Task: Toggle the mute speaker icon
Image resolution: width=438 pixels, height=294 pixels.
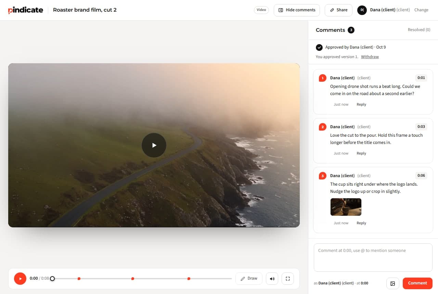Action: pyautogui.click(x=272, y=279)
